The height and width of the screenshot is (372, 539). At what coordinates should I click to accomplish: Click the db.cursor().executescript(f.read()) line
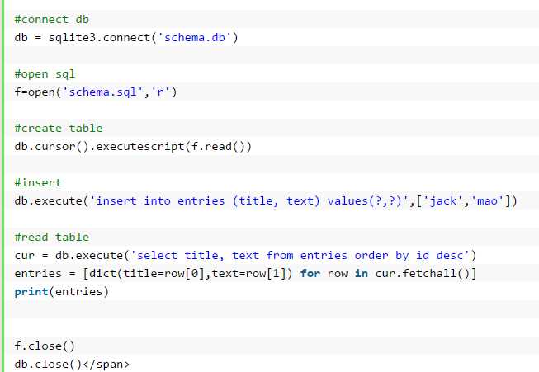133,147
